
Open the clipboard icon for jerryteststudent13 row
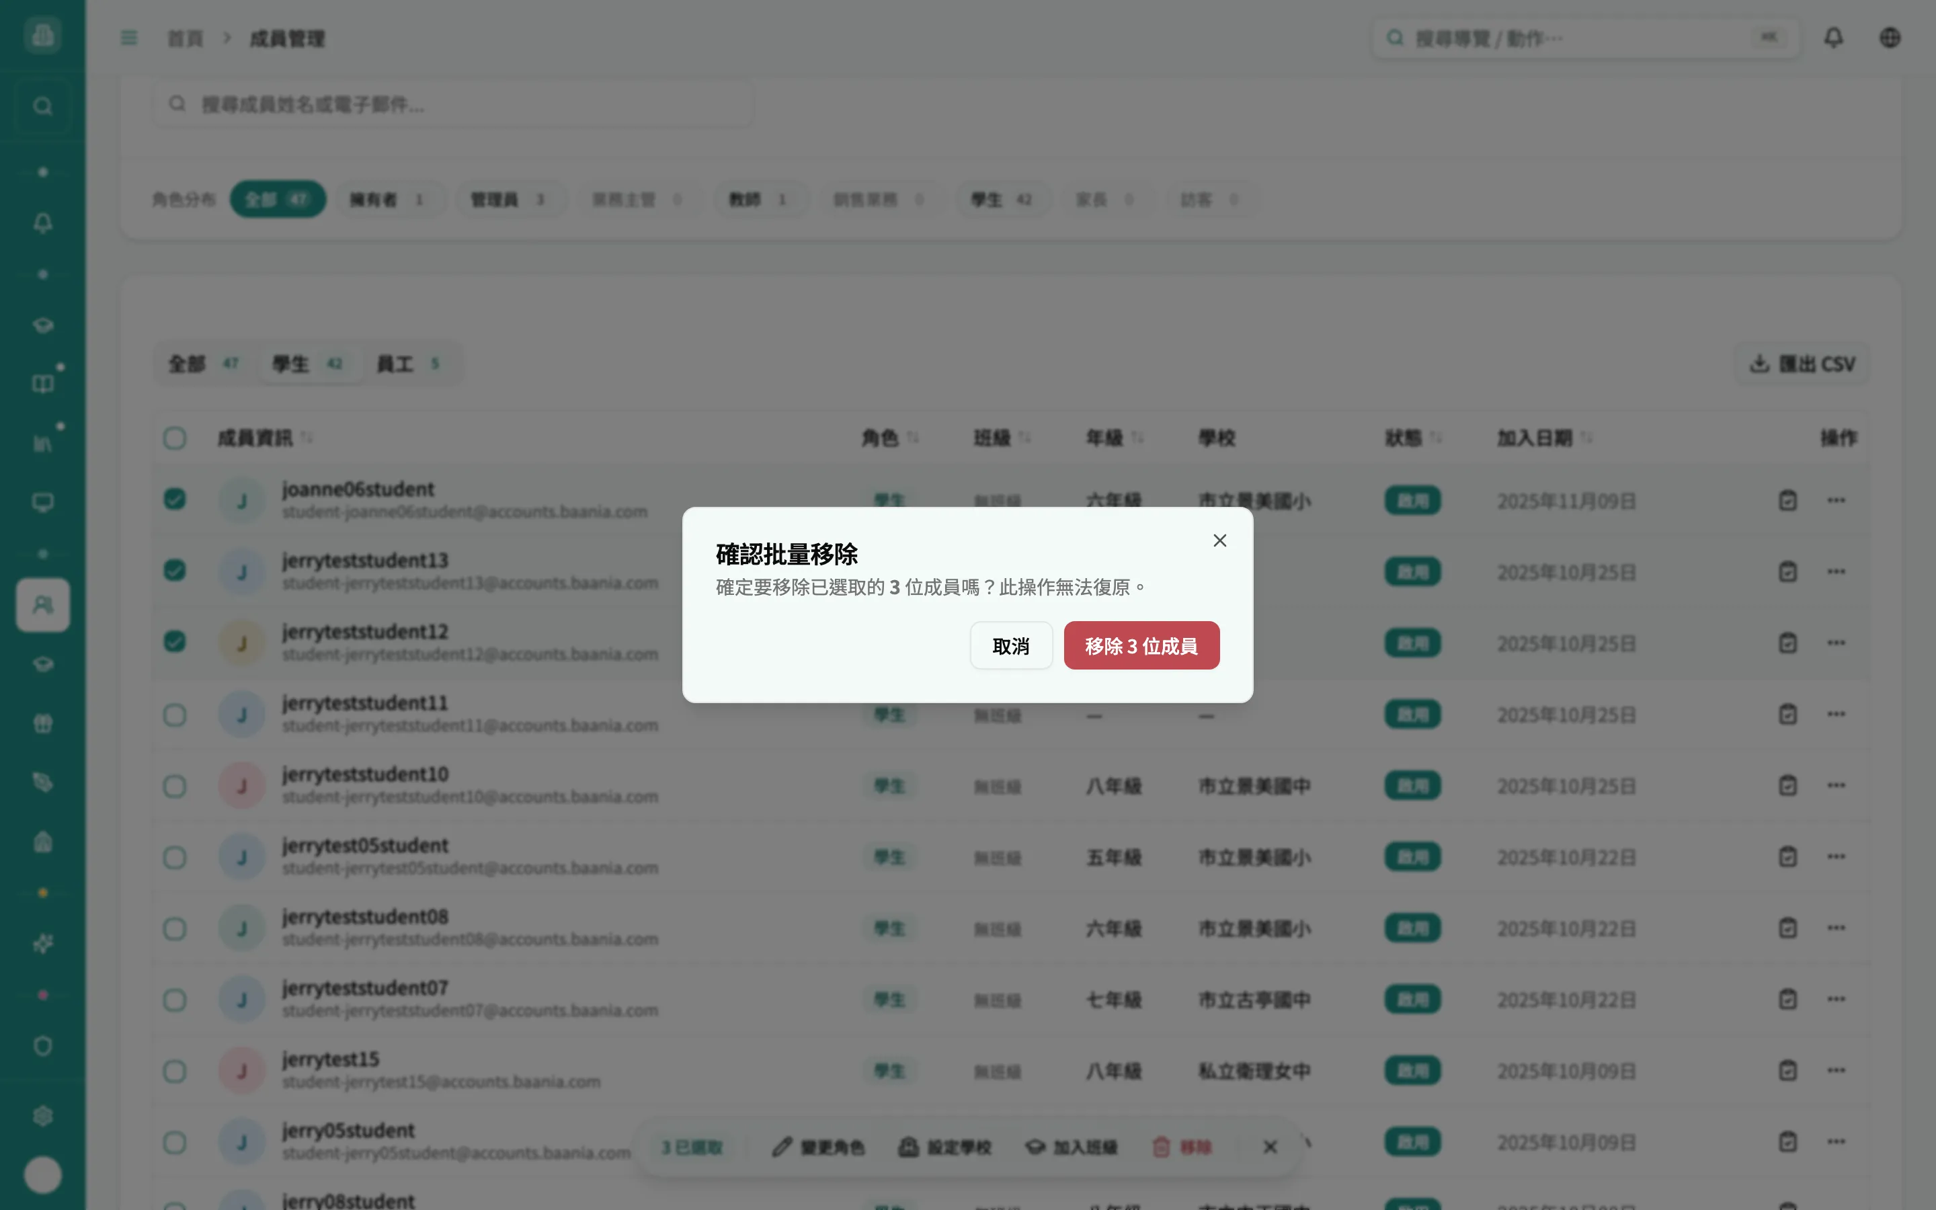pyautogui.click(x=1787, y=572)
